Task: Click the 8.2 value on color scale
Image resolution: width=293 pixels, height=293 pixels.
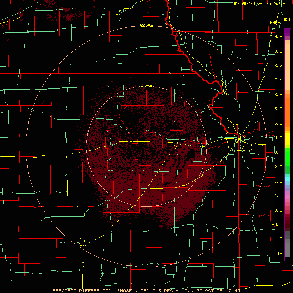Action: point(278,65)
